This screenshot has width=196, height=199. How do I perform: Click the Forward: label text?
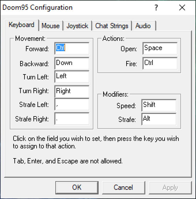click(37, 49)
